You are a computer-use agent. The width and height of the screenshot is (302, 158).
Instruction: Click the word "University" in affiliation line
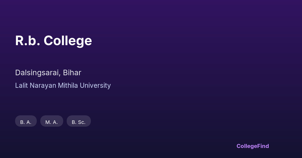point(95,86)
